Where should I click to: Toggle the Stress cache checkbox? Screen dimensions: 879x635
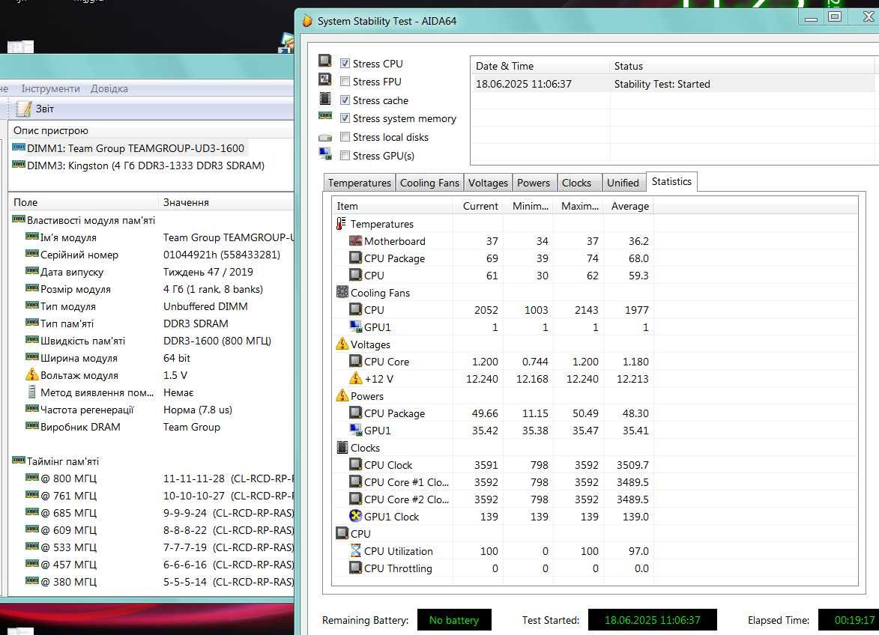pos(345,100)
